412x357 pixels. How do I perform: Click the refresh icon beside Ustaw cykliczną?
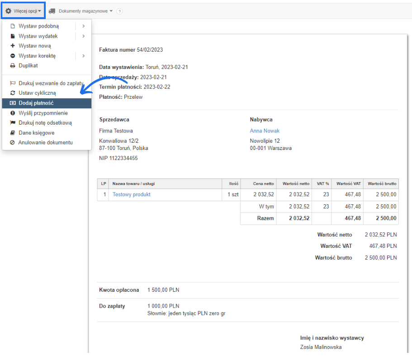[13, 93]
